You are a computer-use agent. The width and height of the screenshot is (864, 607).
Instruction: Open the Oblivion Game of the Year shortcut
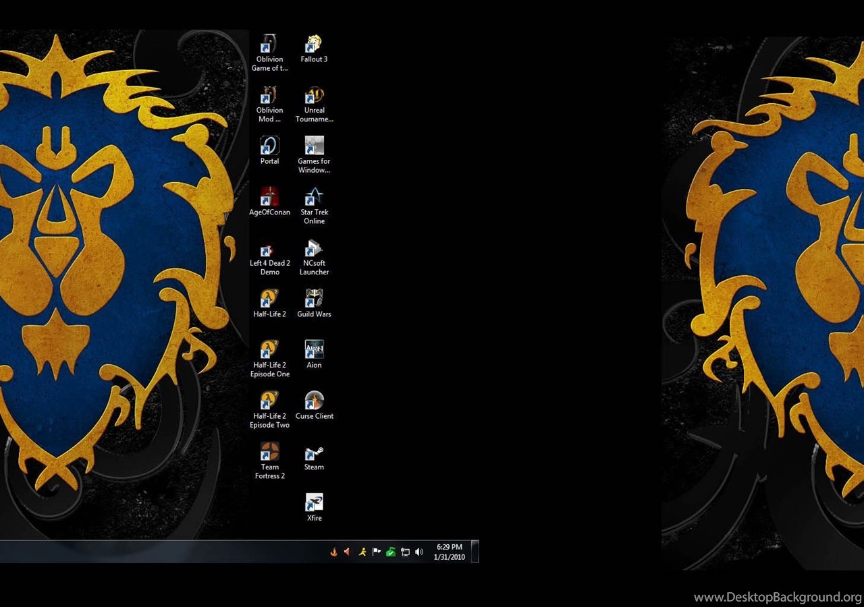[269, 53]
